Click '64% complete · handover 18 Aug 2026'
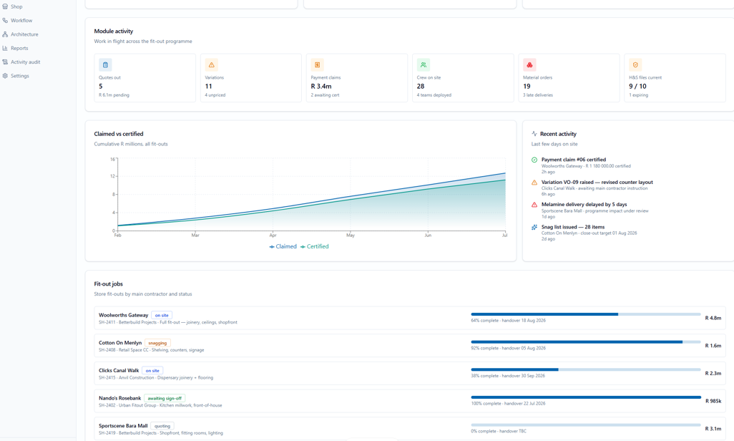734x441 pixels. pyautogui.click(x=508, y=321)
